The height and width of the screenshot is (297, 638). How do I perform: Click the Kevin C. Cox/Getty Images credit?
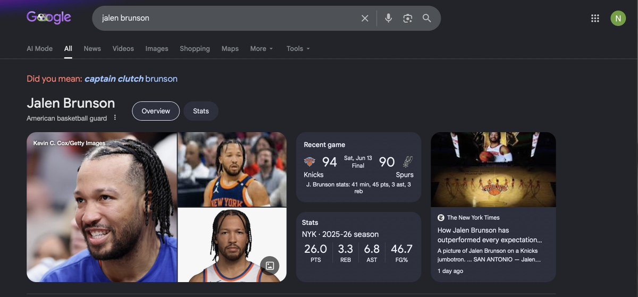click(x=69, y=143)
